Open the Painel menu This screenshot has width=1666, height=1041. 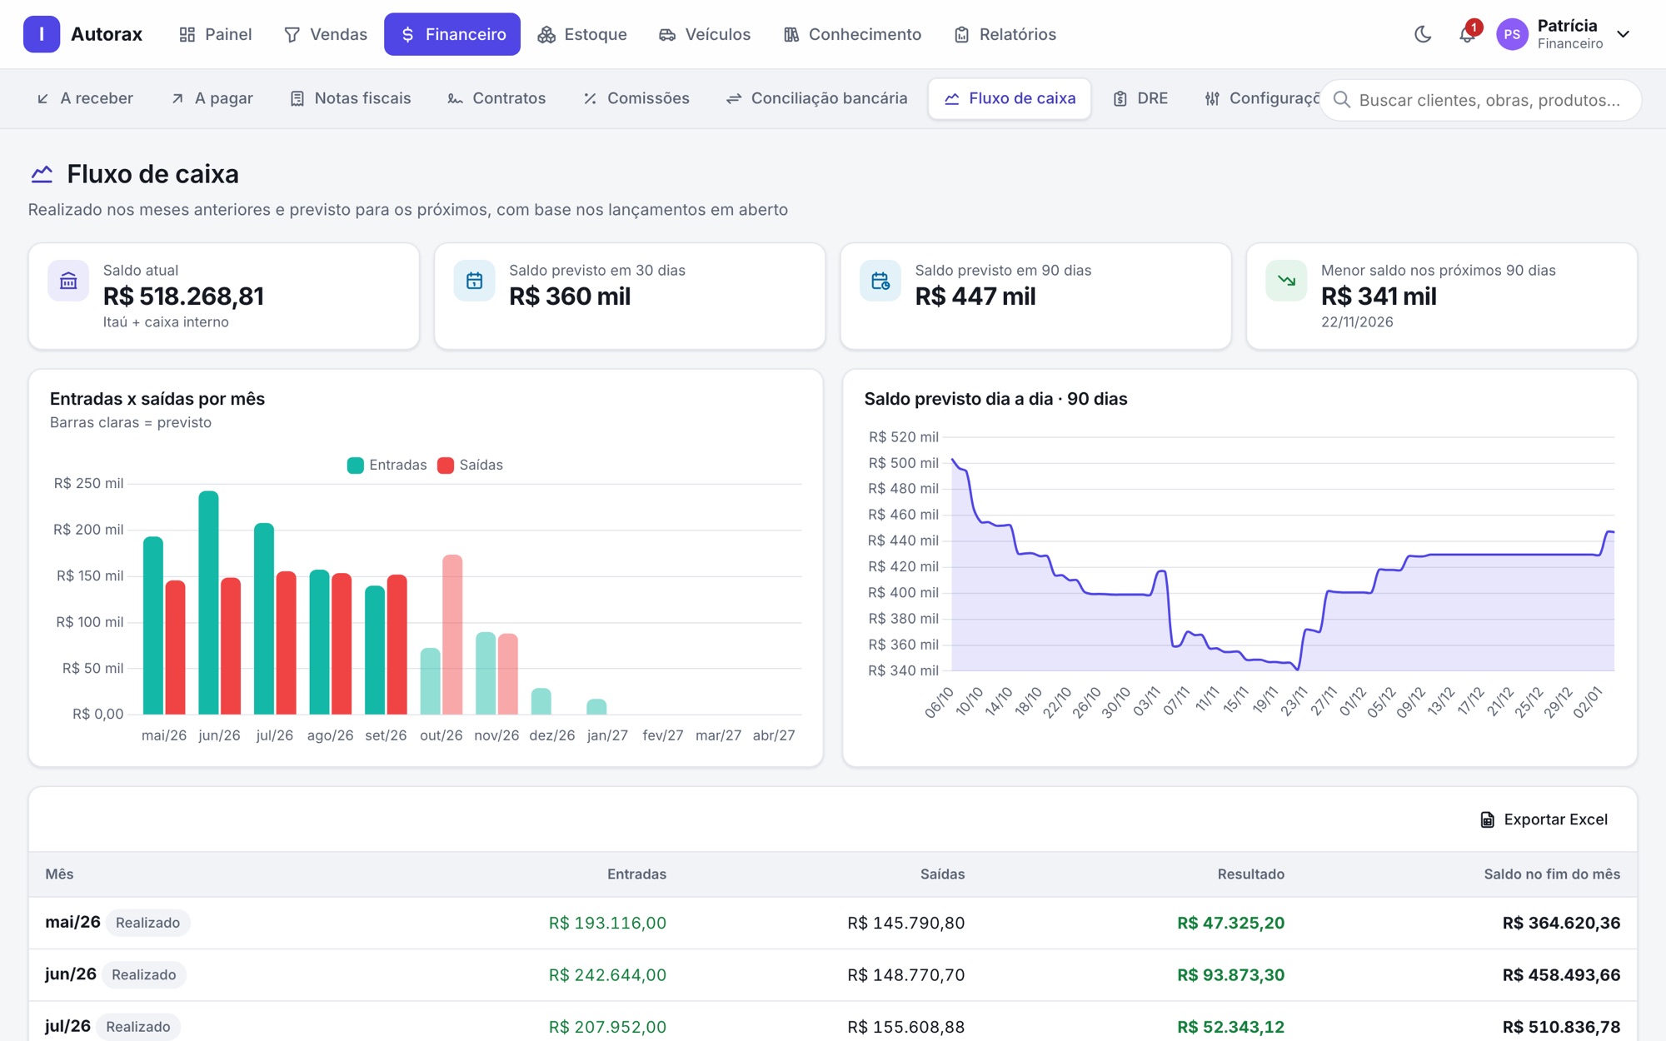[x=215, y=34]
